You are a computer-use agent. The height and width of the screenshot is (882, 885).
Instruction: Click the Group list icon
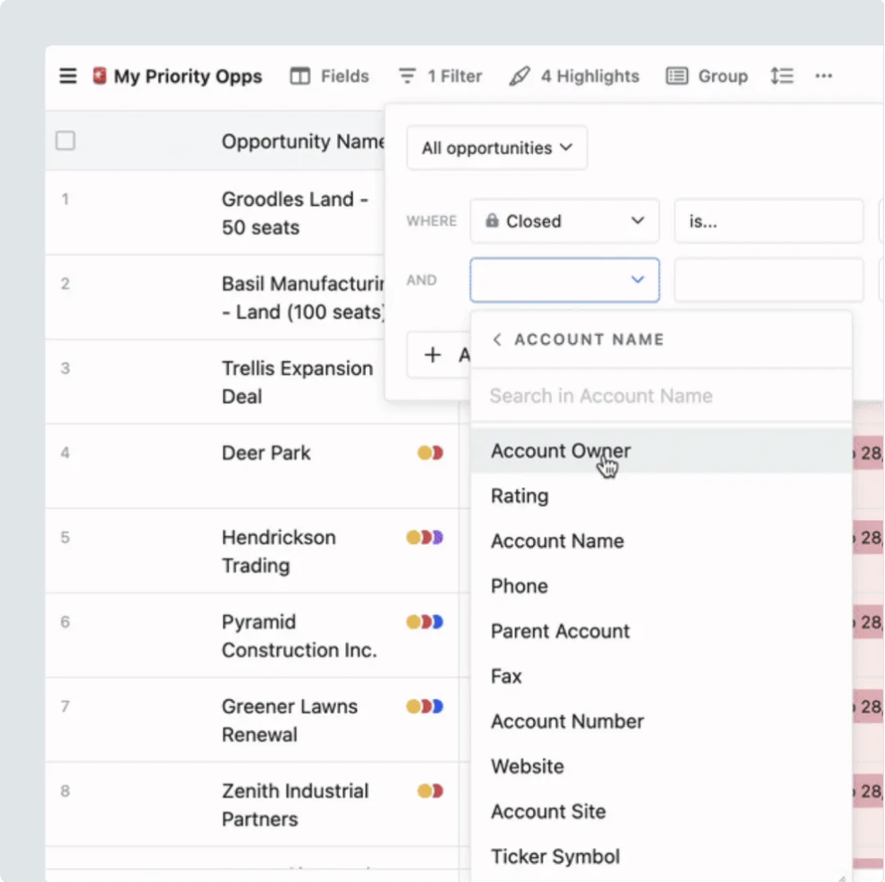coord(677,76)
